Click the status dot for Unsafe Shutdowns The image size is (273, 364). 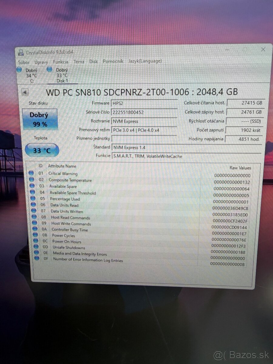(x=36, y=247)
